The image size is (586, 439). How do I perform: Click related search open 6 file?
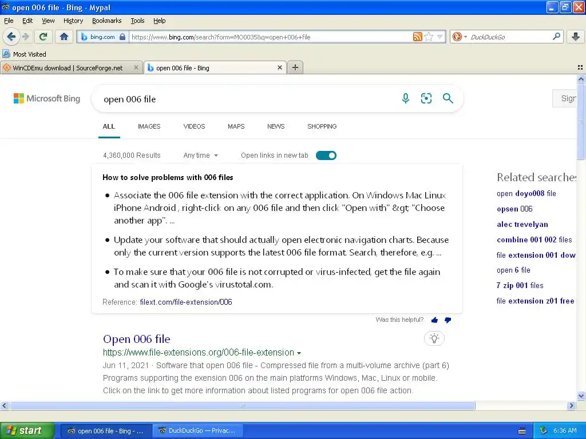[x=513, y=270]
